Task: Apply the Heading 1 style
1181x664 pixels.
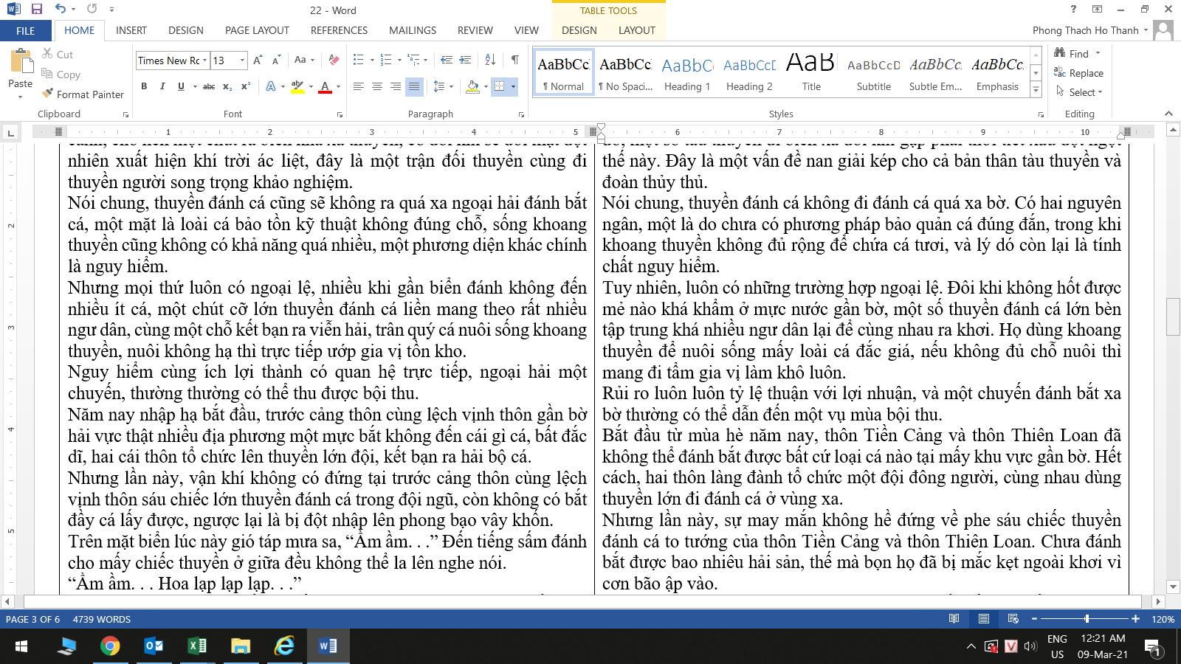Action: [686, 74]
